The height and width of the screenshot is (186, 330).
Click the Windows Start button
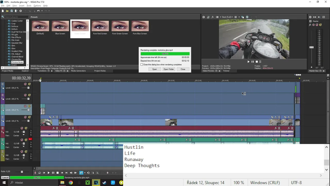(4, 183)
